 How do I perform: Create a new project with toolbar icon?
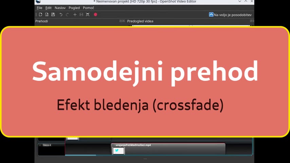pyautogui.click(x=40, y=15)
